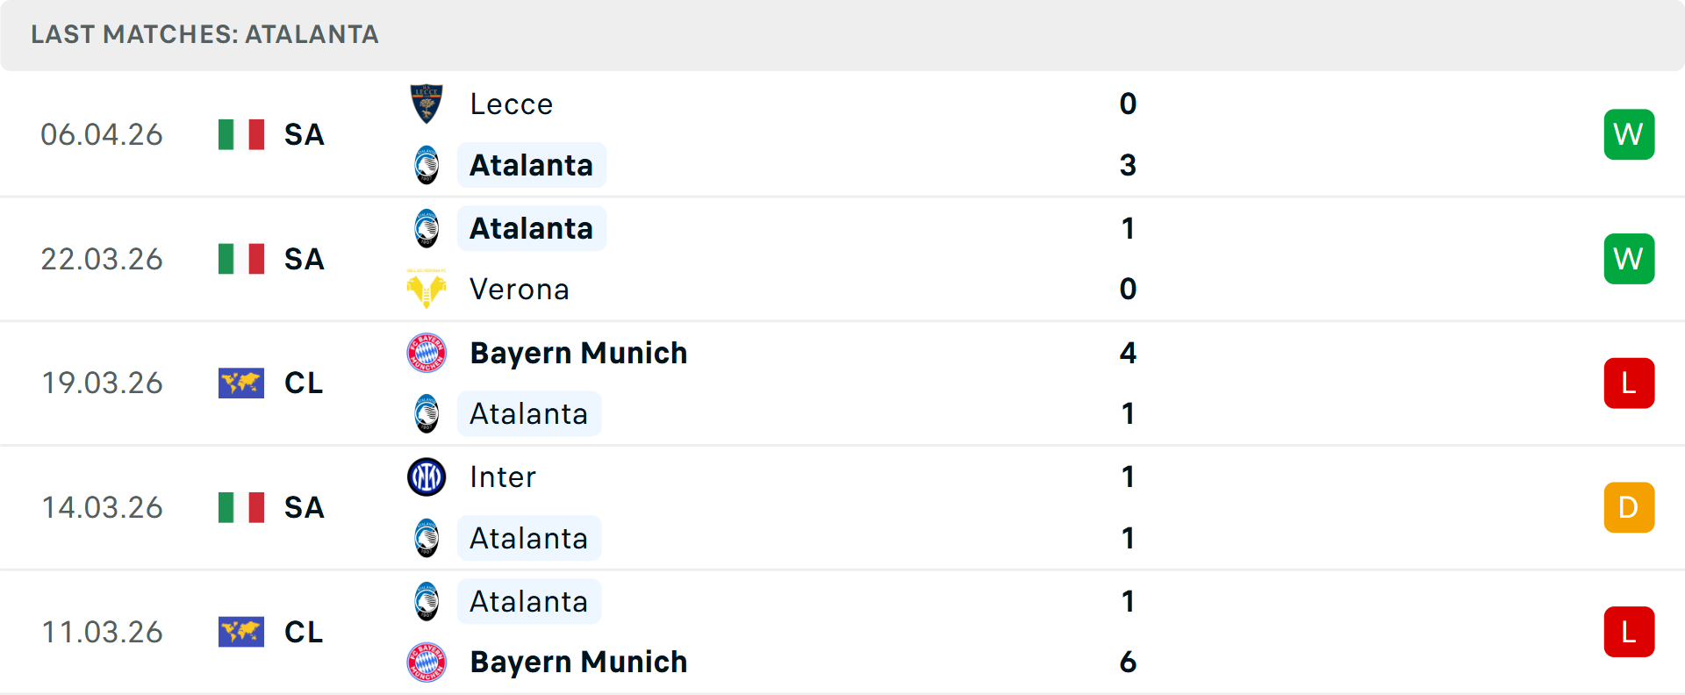Image resolution: width=1685 pixels, height=695 pixels.
Task: Click the Verona club crest icon
Action: coord(427,289)
